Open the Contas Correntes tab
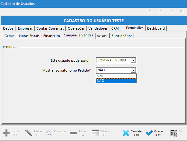Image resolution: width=187 pixels, height=141 pixels. point(50,28)
